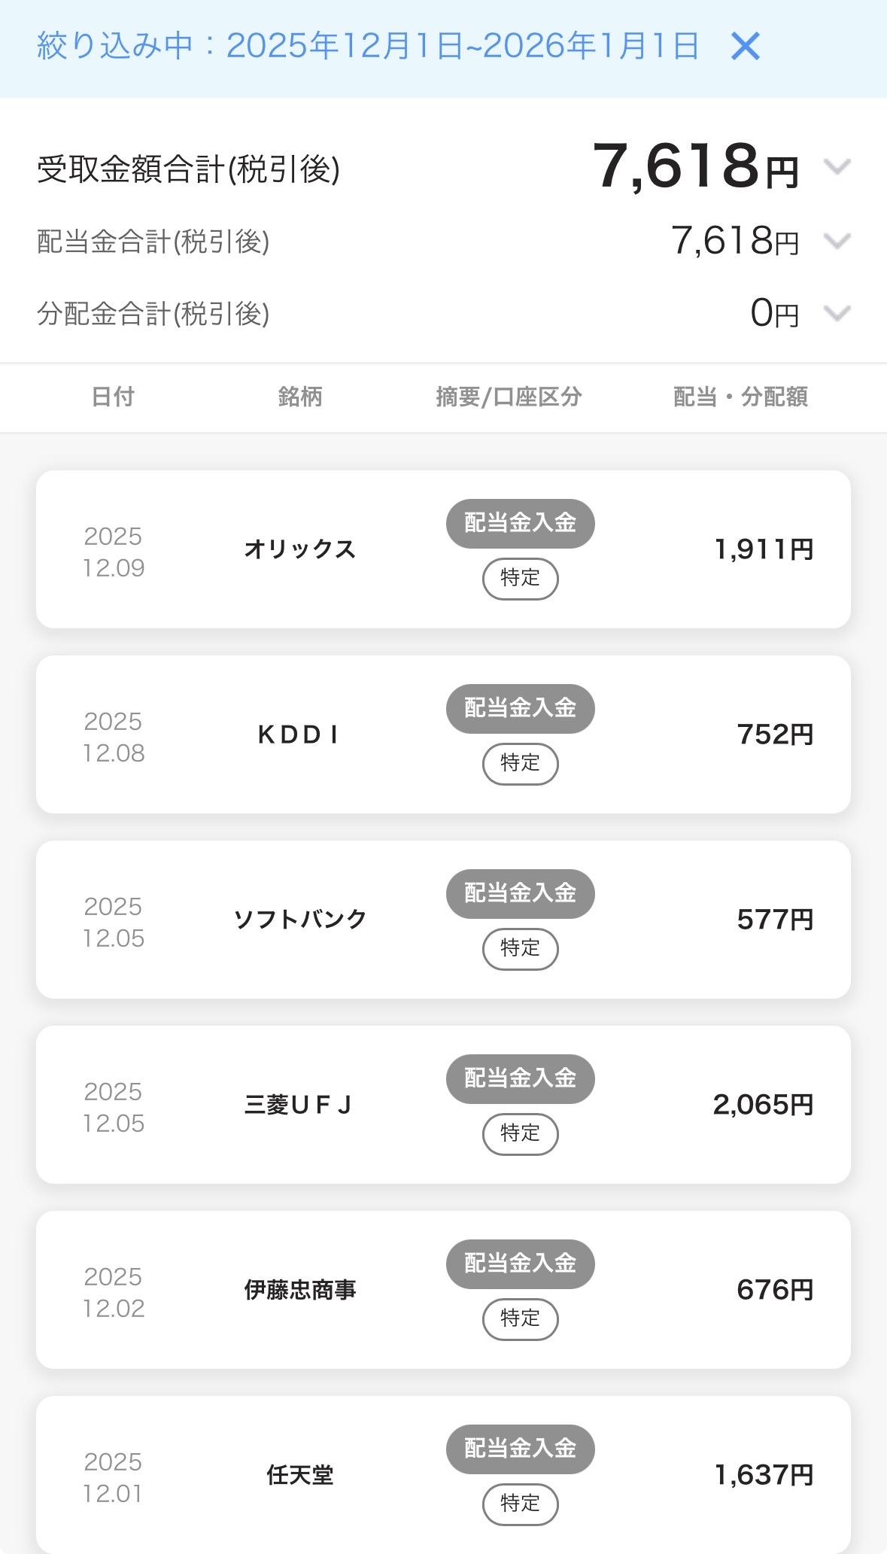The width and height of the screenshot is (887, 1554).
Task: Open the KDDI dividend entry
Action: coord(299,734)
